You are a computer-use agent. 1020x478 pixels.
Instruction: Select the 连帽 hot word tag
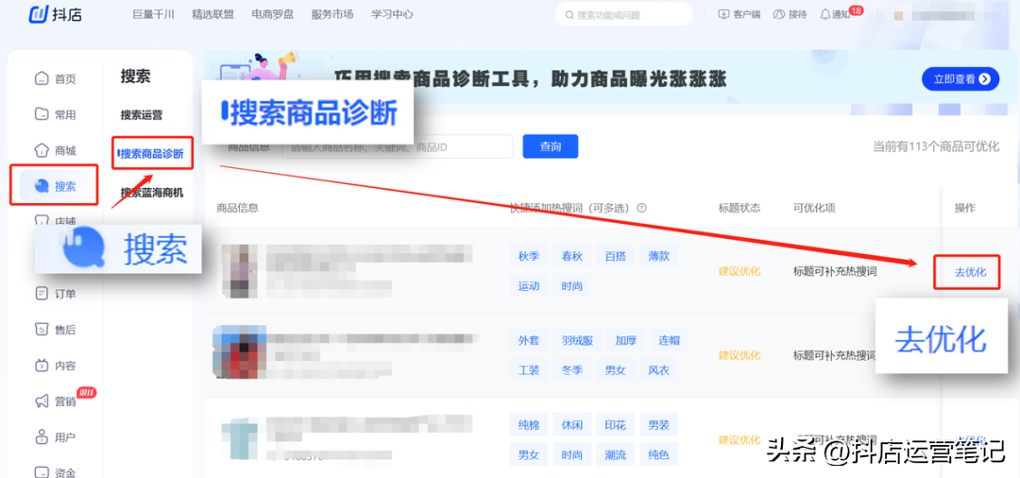pyautogui.click(x=670, y=340)
